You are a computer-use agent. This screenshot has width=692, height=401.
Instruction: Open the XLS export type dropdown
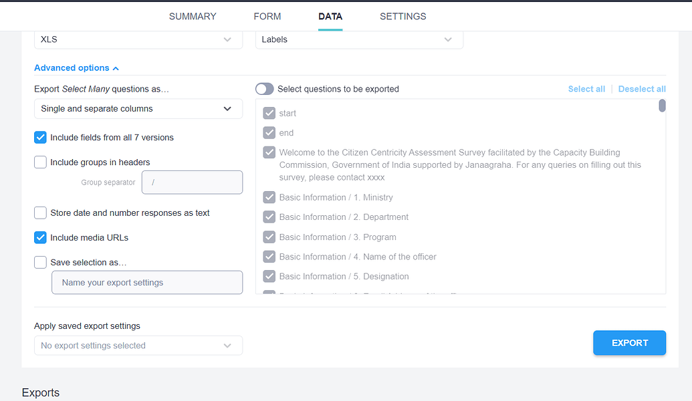point(138,39)
